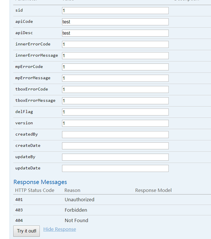Viewport: 211px width, 239px height.
Task: Click the Response Model column header
Action: click(x=153, y=190)
